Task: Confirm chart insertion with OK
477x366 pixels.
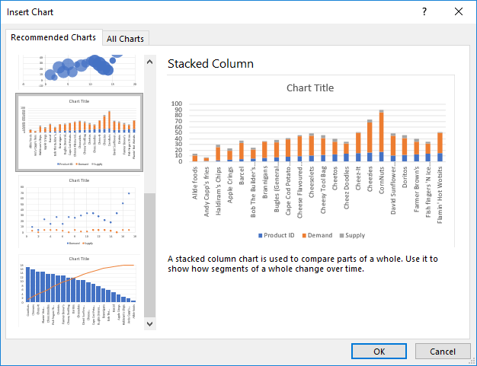Action: (x=379, y=351)
